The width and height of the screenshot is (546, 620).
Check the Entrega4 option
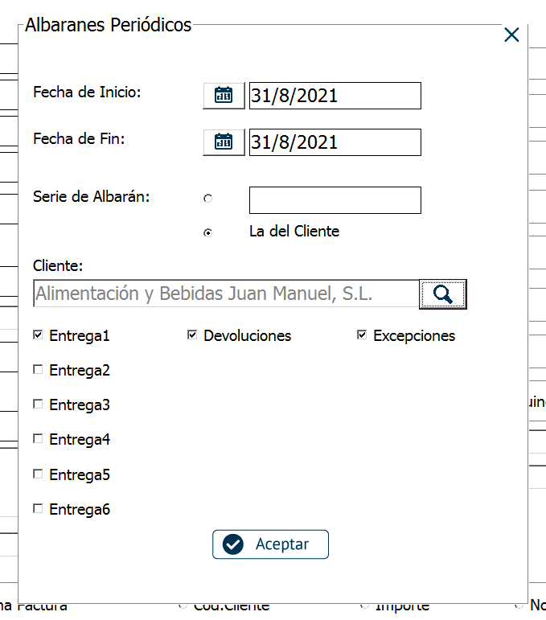(x=38, y=438)
